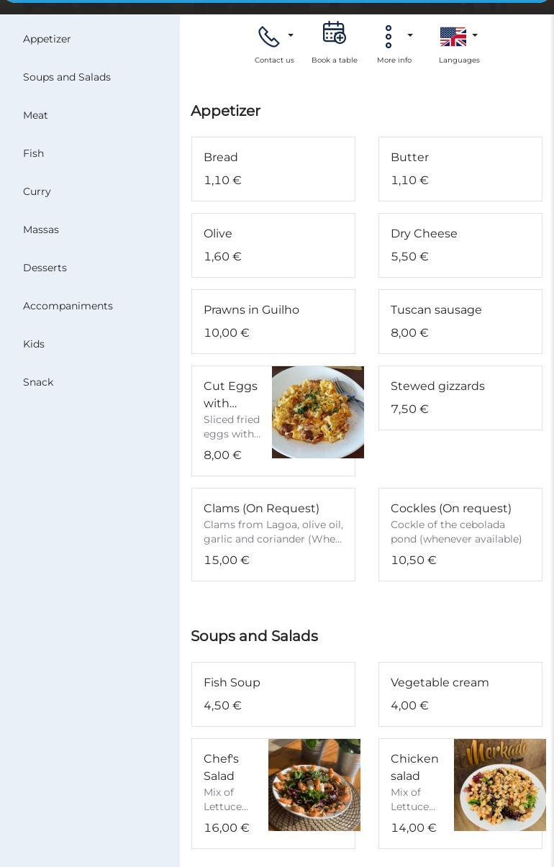Viewport: 554px width, 867px height.
Task: View the Cut Eggs dish photo
Action: (317, 412)
